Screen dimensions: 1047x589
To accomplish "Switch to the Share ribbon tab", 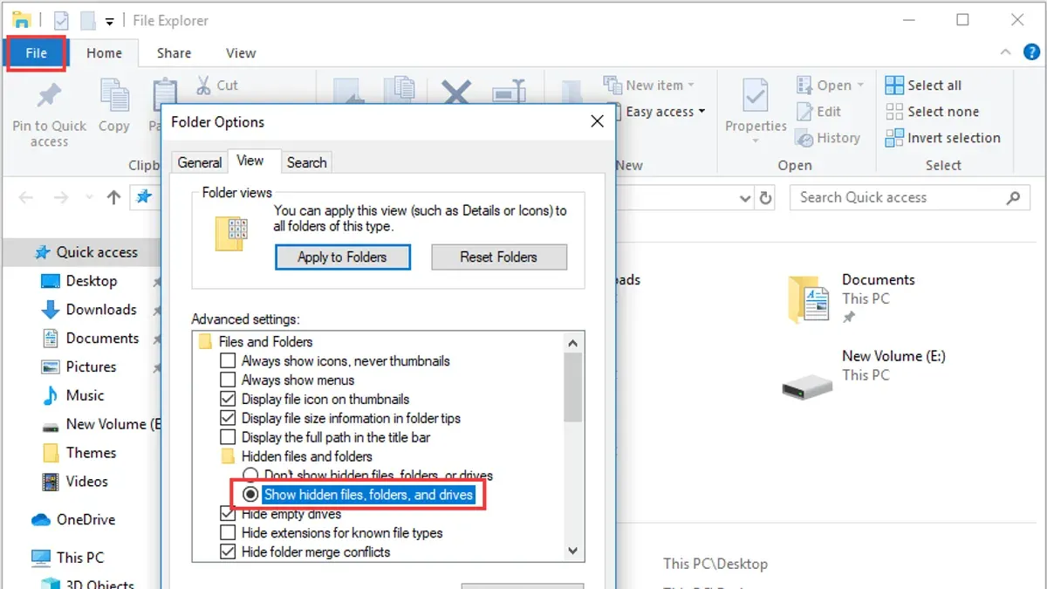I will point(174,53).
